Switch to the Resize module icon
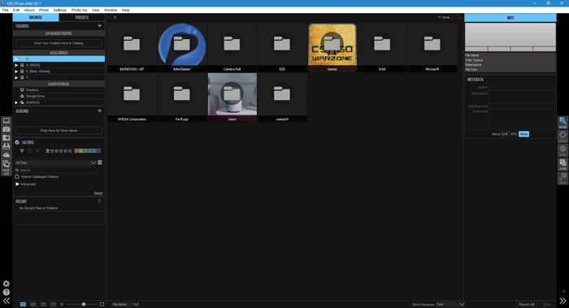 562,178
